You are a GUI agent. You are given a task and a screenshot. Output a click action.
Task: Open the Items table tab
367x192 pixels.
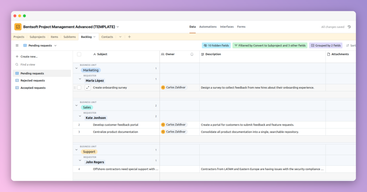point(54,37)
